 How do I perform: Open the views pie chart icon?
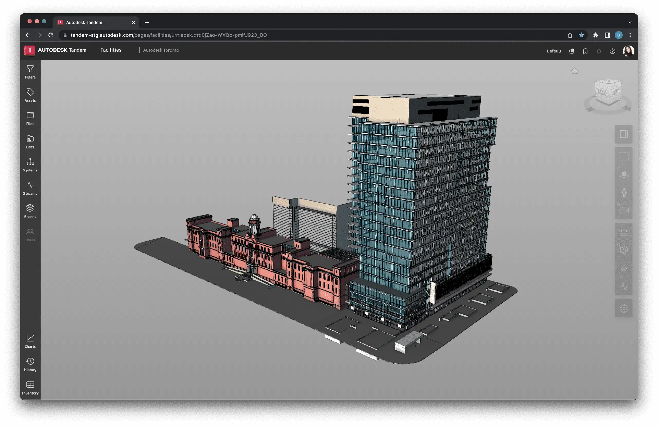point(572,51)
